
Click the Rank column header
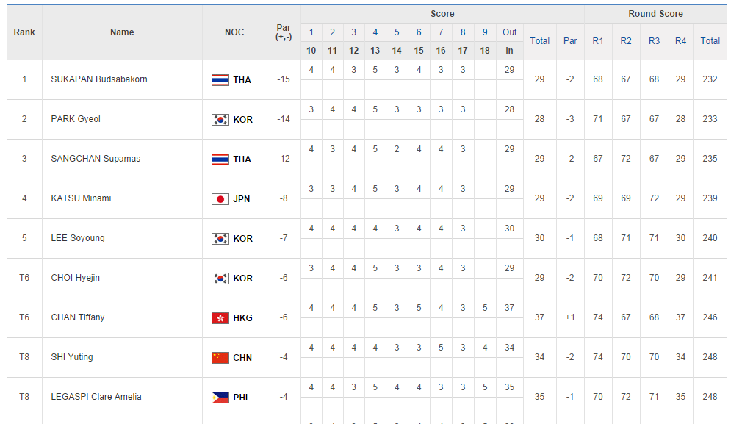(x=24, y=32)
